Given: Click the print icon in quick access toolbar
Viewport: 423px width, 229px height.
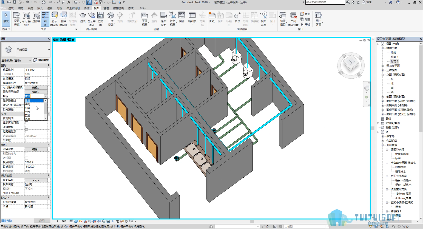Looking at the screenshot, I should pyautogui.click(x=43, y=2).
